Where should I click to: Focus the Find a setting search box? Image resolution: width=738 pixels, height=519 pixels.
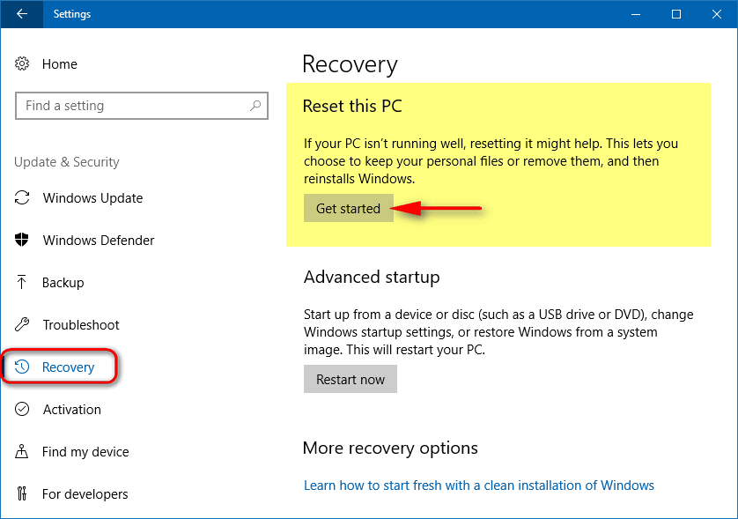pyautogui.click(x=142, y=106)
